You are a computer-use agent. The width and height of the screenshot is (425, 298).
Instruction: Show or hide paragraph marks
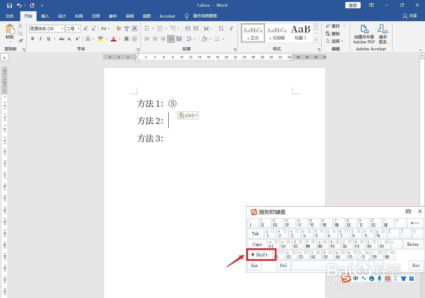[x=231, y=29]
